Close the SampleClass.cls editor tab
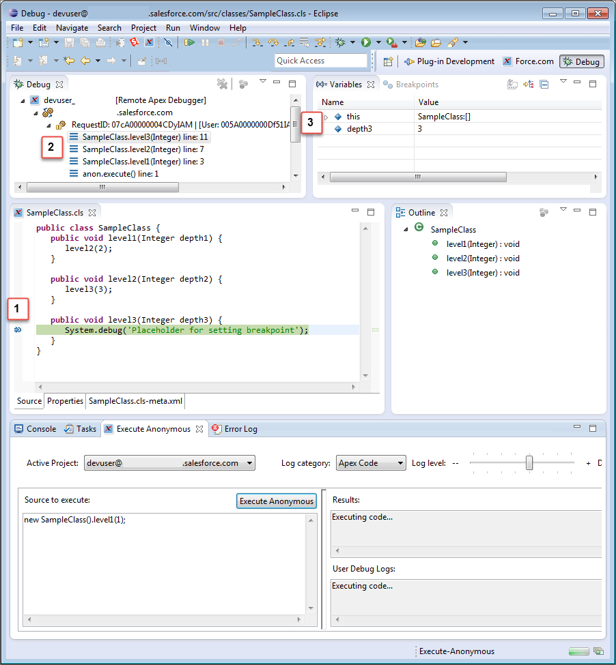 92,213
